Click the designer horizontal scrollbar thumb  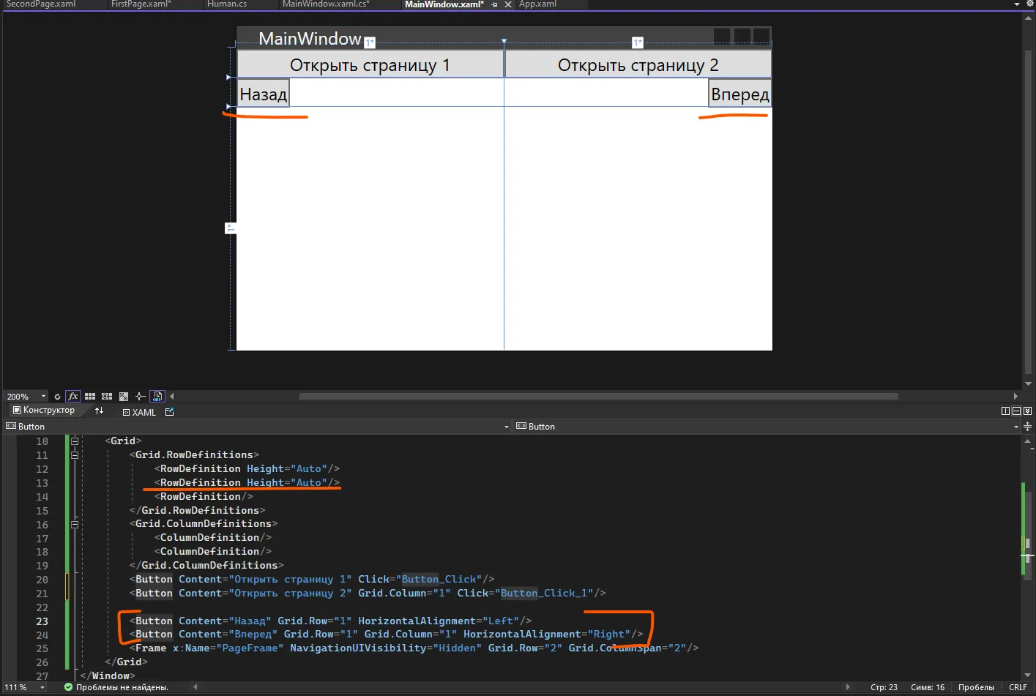pos(599,396)
